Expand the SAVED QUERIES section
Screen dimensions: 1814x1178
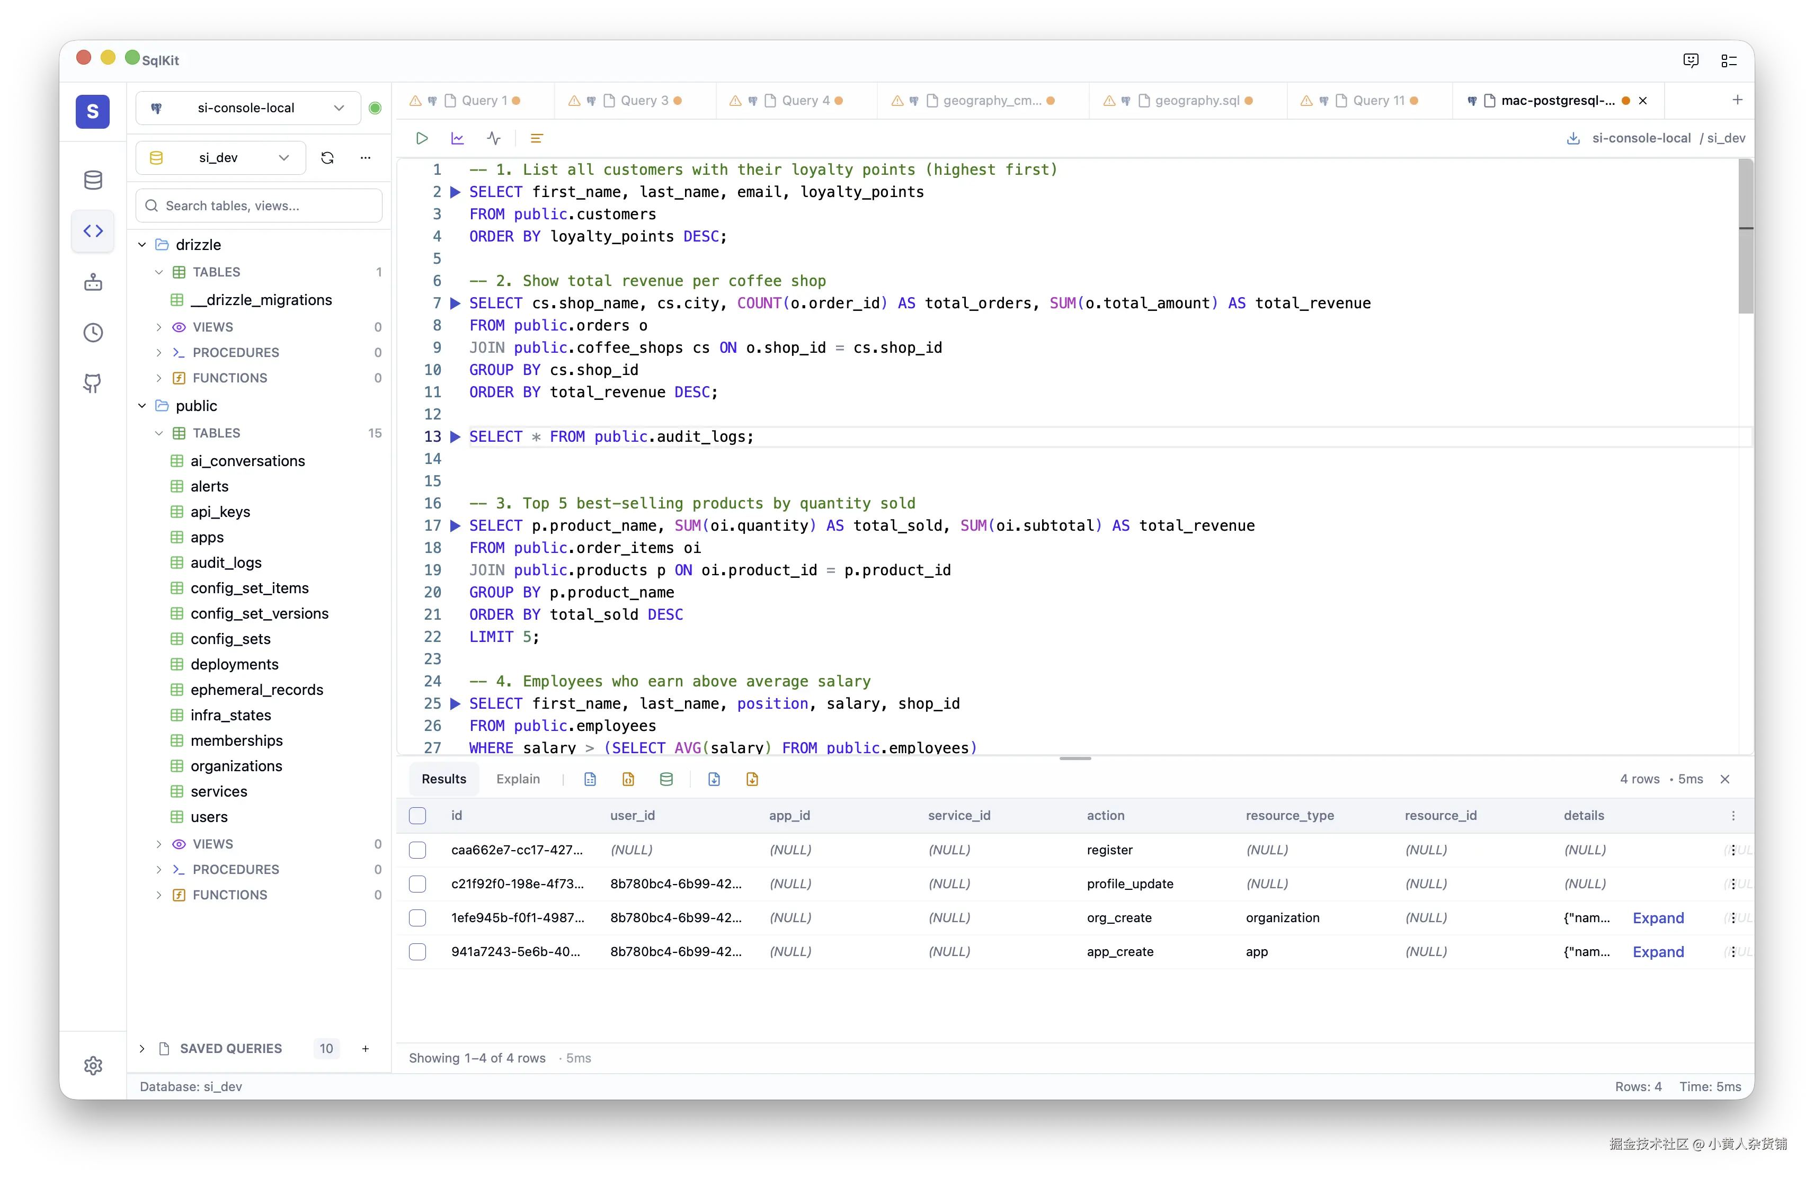[142, 1048]
